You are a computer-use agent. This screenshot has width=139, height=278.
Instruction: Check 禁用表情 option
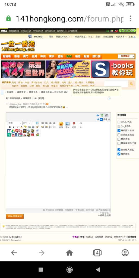pyautogui.click(x=119, y=139)
